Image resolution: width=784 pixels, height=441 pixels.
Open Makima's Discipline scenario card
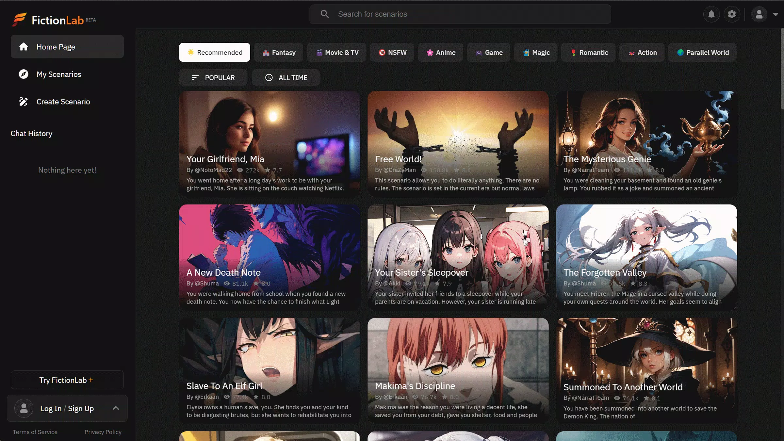pyautogui.click(x=458, y=370)
